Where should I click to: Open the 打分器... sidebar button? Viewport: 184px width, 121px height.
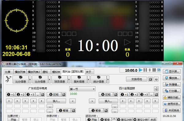pyautogui.click(x=172, y=91)
